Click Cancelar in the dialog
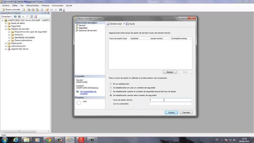Viewport: 254px width, 143px height. point(186,112)
